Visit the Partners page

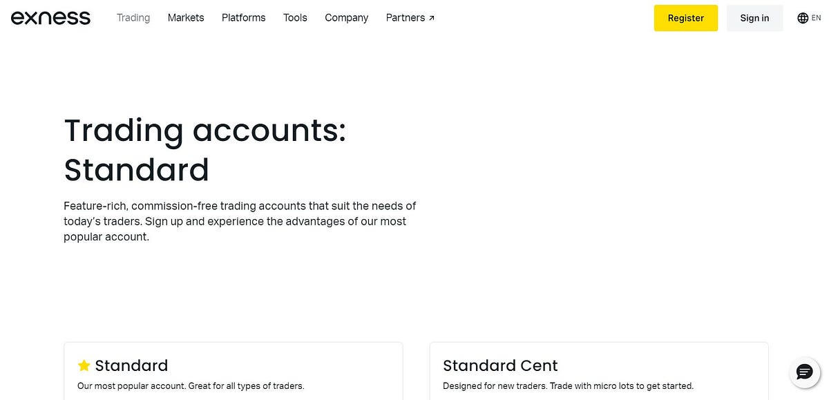tap(406, 17)
